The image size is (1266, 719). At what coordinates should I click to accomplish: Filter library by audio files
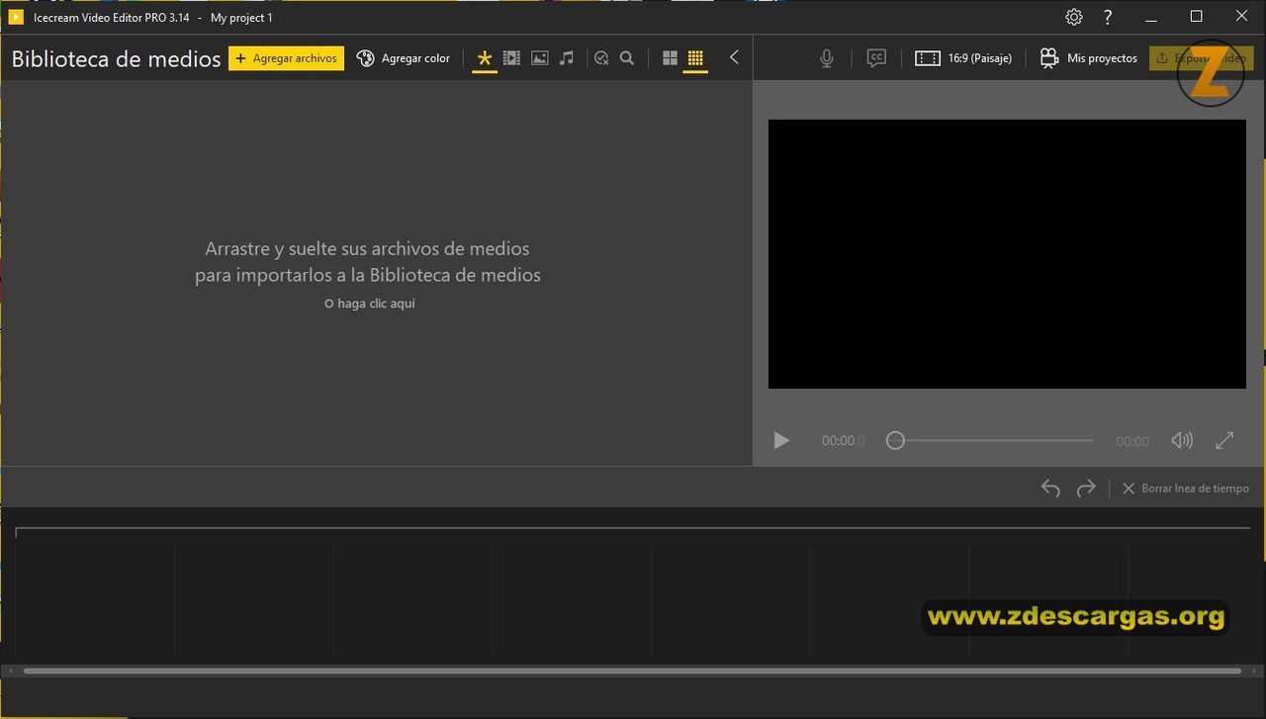[x=566, y=58]
